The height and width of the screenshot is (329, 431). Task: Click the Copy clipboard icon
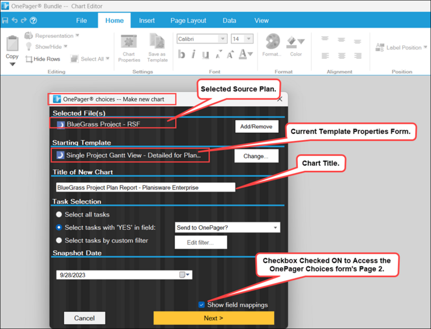(12, 43)
